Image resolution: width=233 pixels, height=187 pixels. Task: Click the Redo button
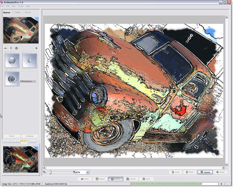pyautogui.click(x=190, y=172)
